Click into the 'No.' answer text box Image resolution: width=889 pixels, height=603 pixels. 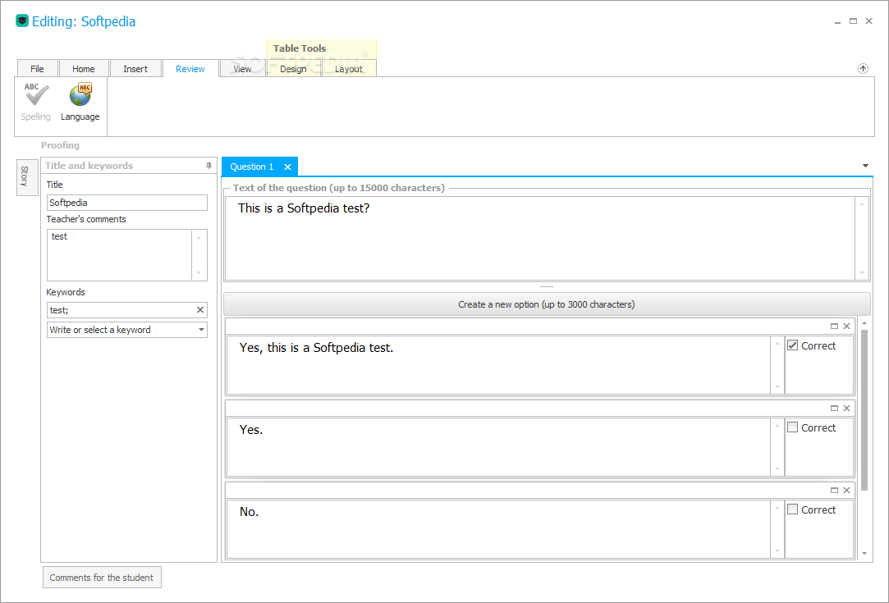click(x=499, y=529)
